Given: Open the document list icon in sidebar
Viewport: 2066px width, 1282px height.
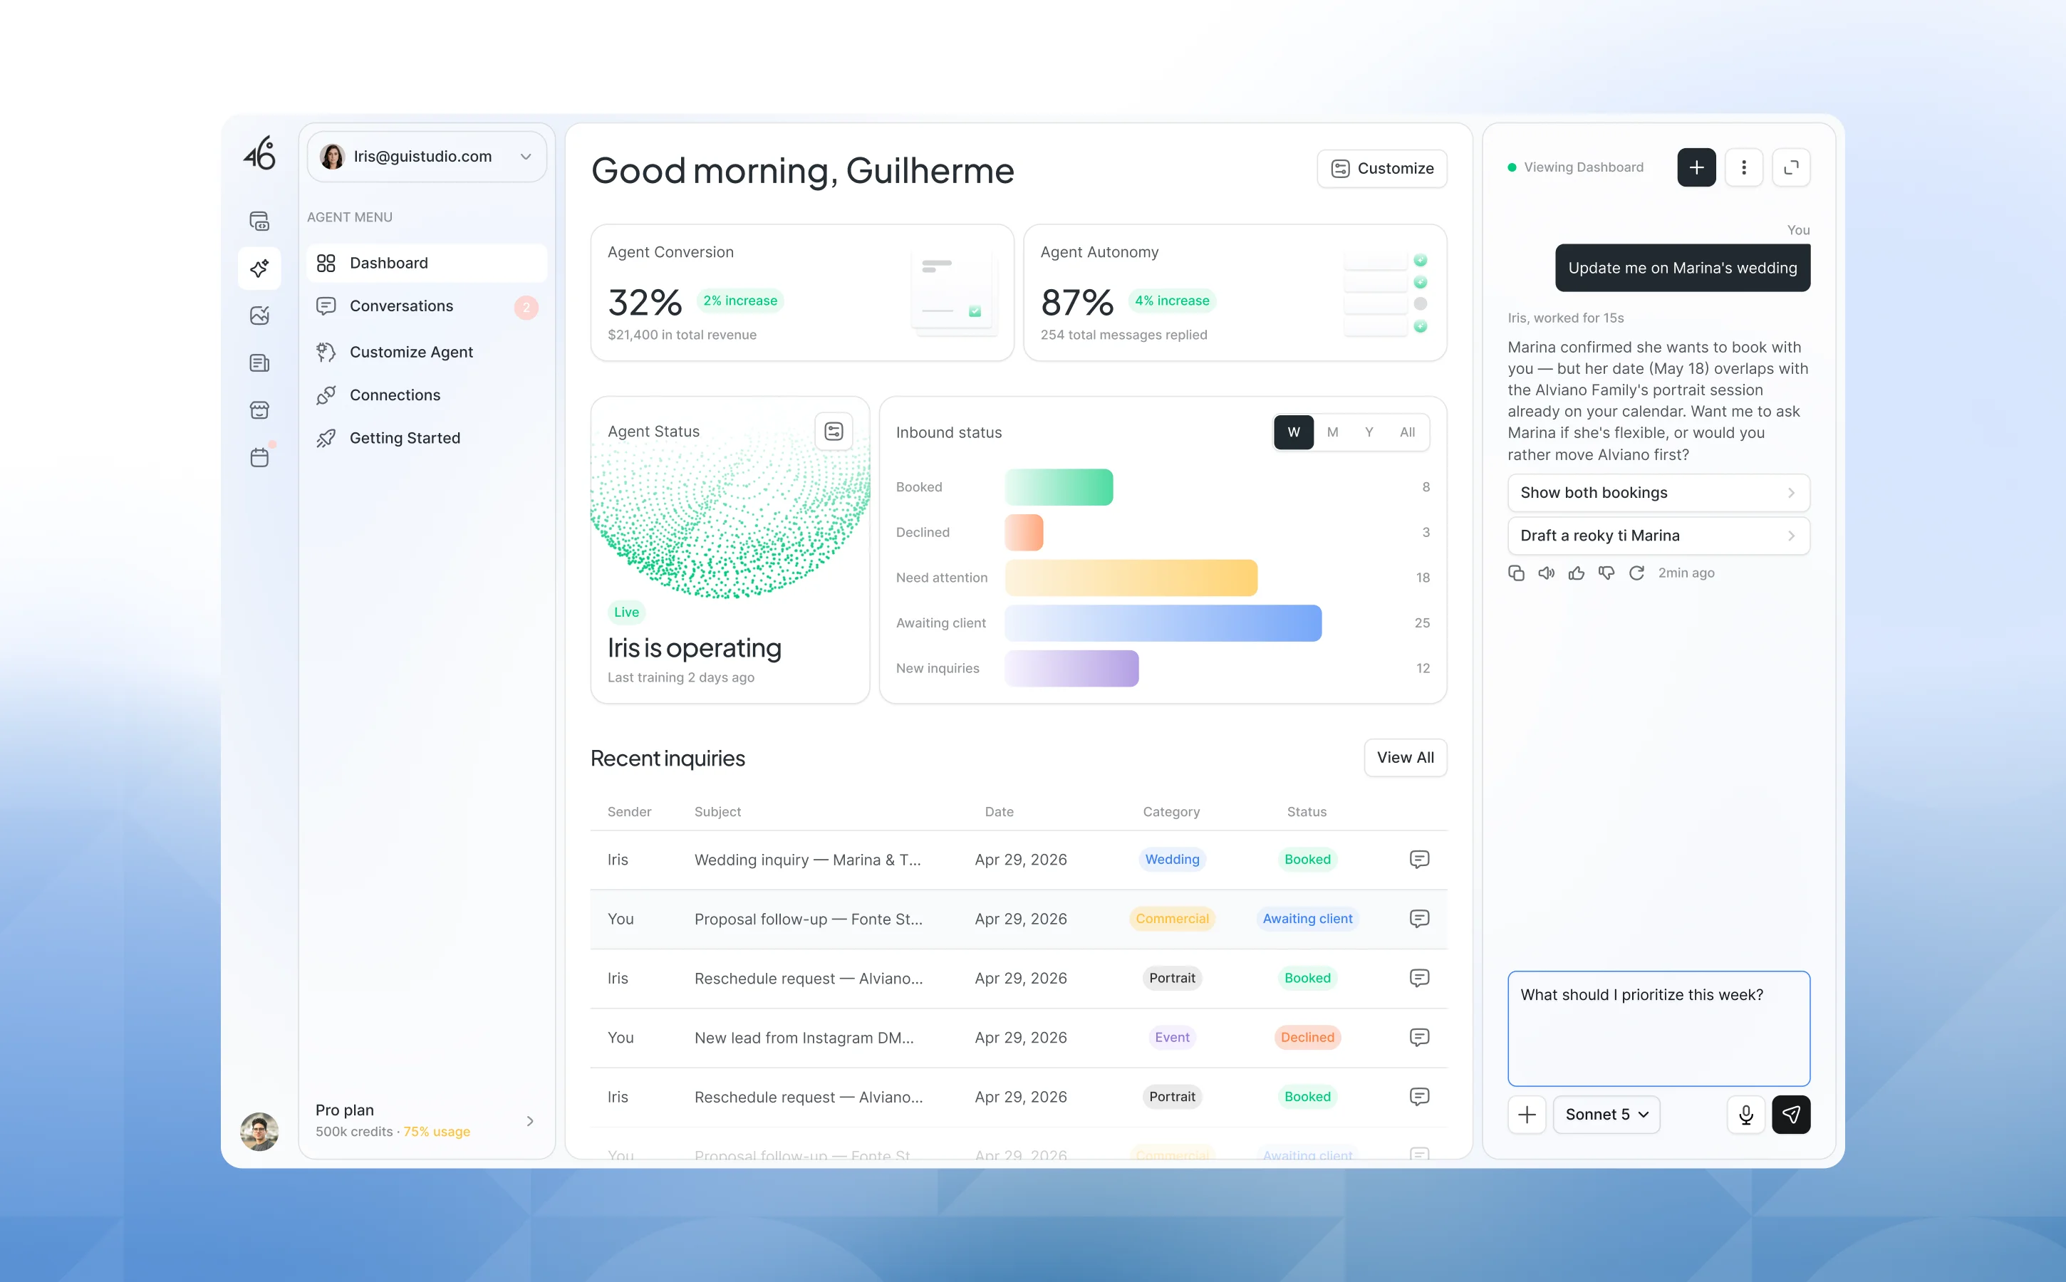Looking at the screenshot, I should 259,363.
